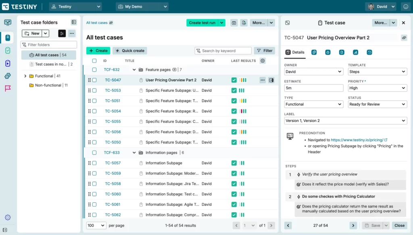Open folder options three-dot menu
413x235 pixels.
tap(72, 33)
